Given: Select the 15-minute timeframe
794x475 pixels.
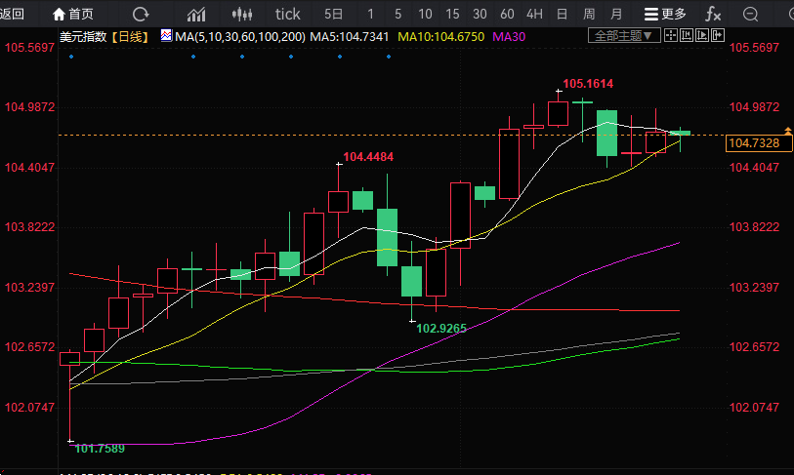Looking at the screenshot, I should pyautogui.click(x=453, y=15).
